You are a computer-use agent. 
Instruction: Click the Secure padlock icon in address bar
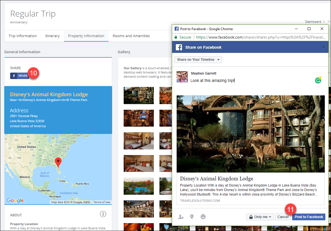click(176, 37)
